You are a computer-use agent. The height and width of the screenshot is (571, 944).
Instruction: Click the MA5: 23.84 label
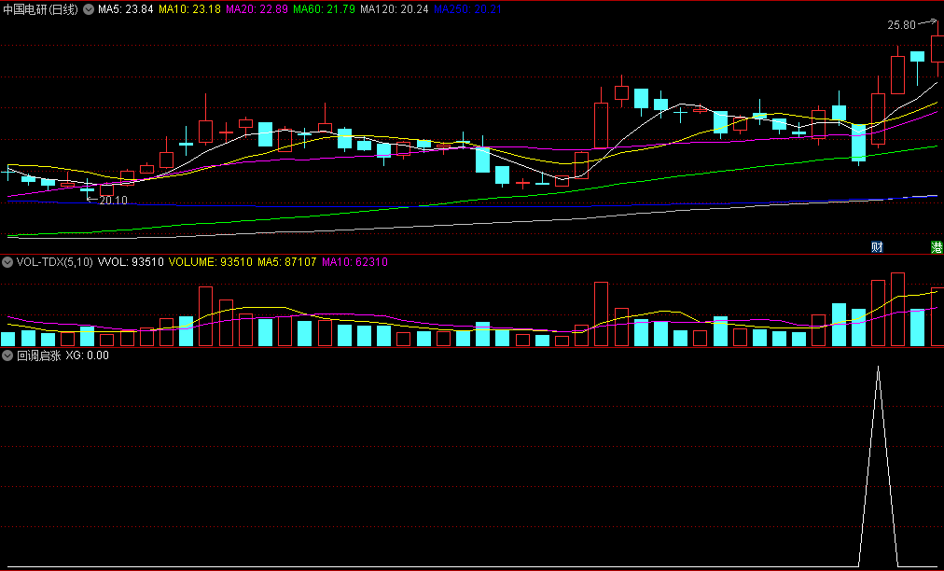coord(126,9)
